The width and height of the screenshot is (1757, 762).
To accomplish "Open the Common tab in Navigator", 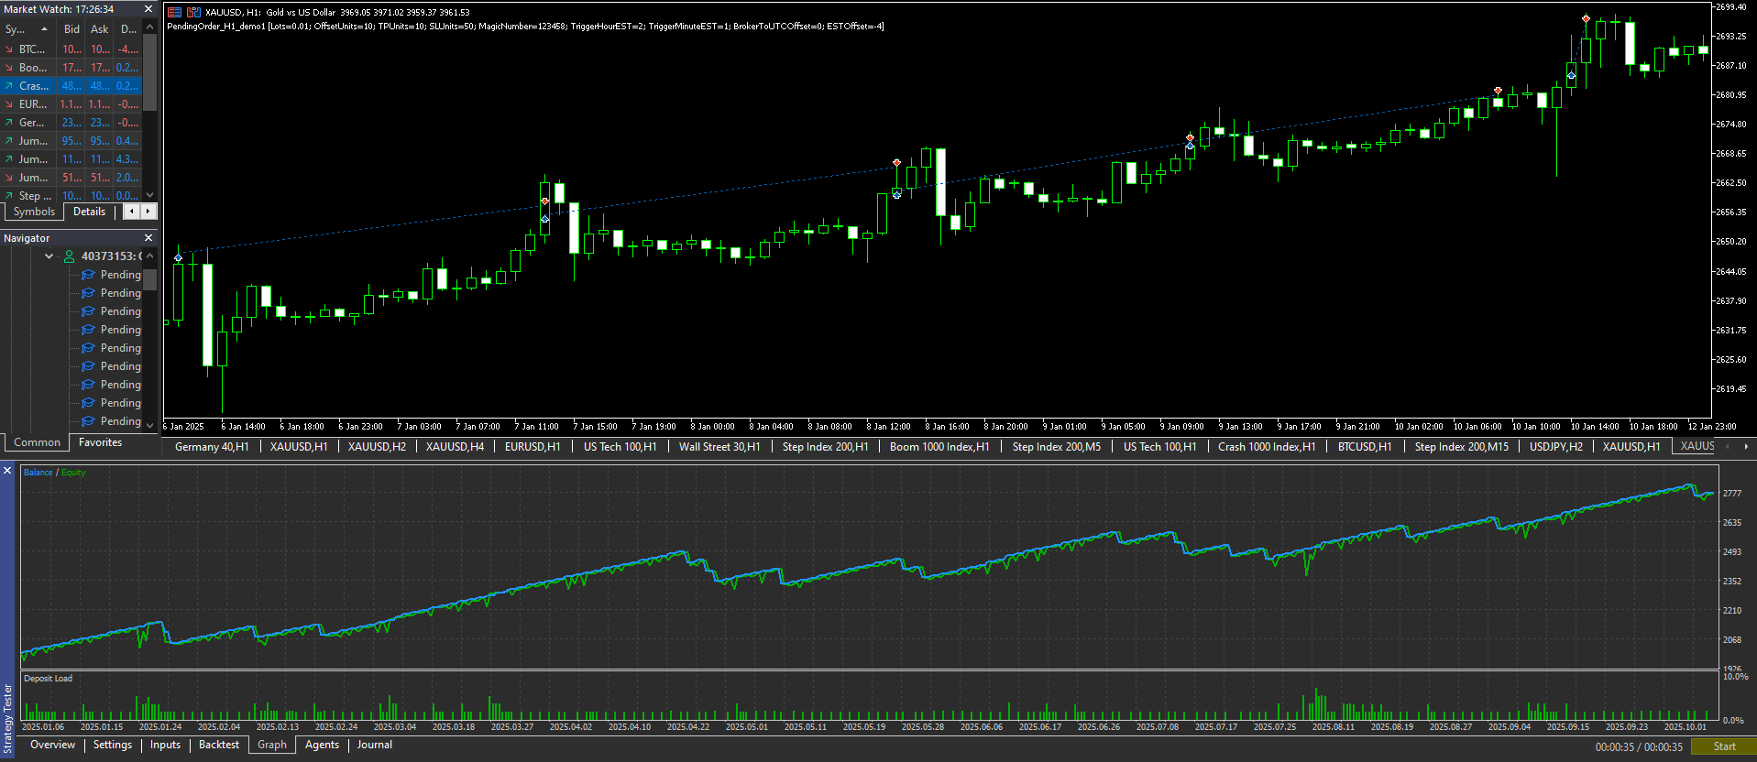I will click(37, 442).
